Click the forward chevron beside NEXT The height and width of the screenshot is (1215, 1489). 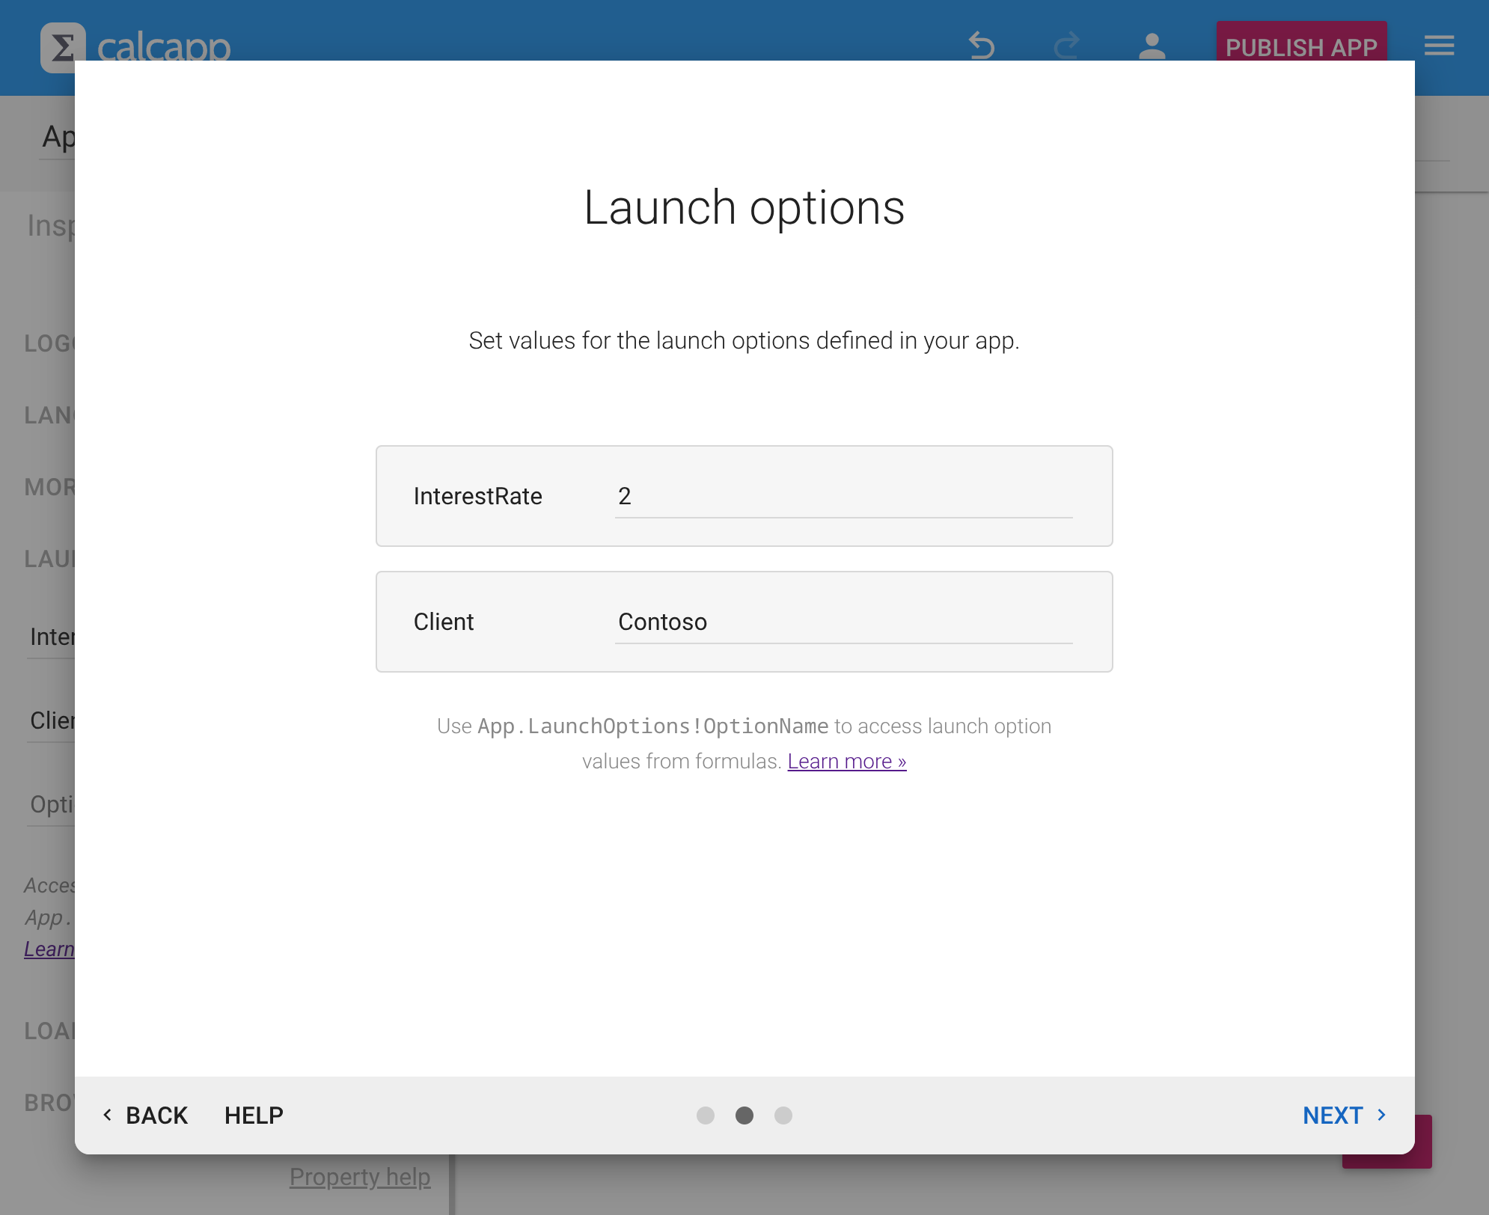[x=1383, y=1115]
